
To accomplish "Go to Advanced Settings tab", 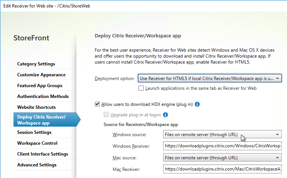I will 45,165.
